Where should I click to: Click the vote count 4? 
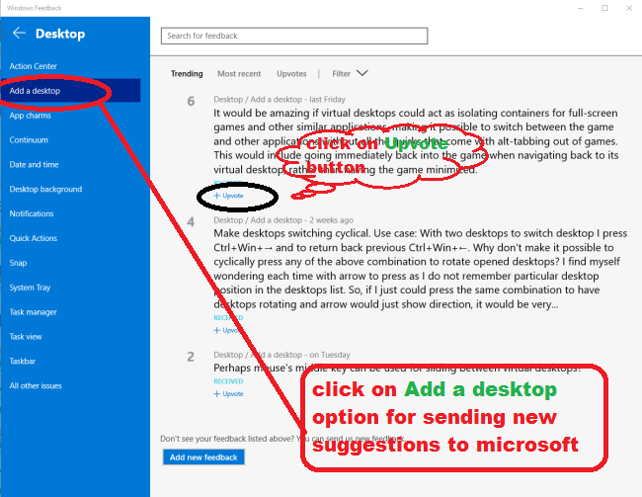pyautogui.click(x=191, y=222)
